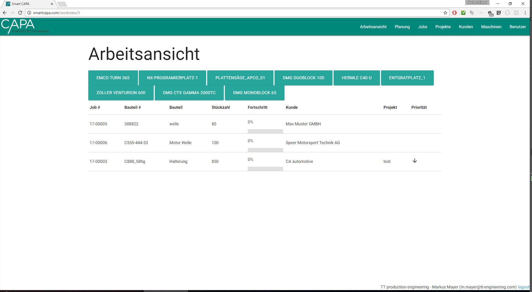
Task: Open the Planung navigation item
Action: coord(402,27)
